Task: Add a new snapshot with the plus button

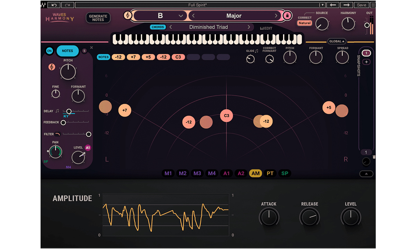Action: (366, 62)
